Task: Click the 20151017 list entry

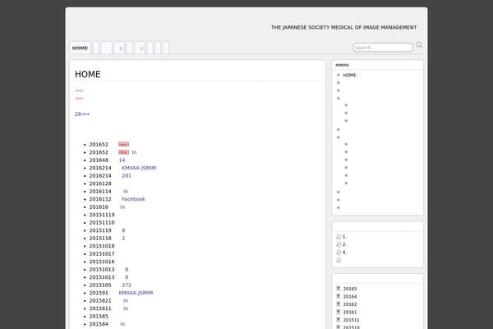Action: point(102,254)
